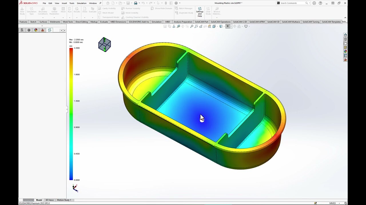Click the Options gear icon in title bar

(176, 3)
